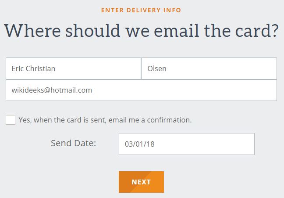Click the 'Send Date:' label
284x198 pixels.
pyautogui.click(x=73, y=143)
